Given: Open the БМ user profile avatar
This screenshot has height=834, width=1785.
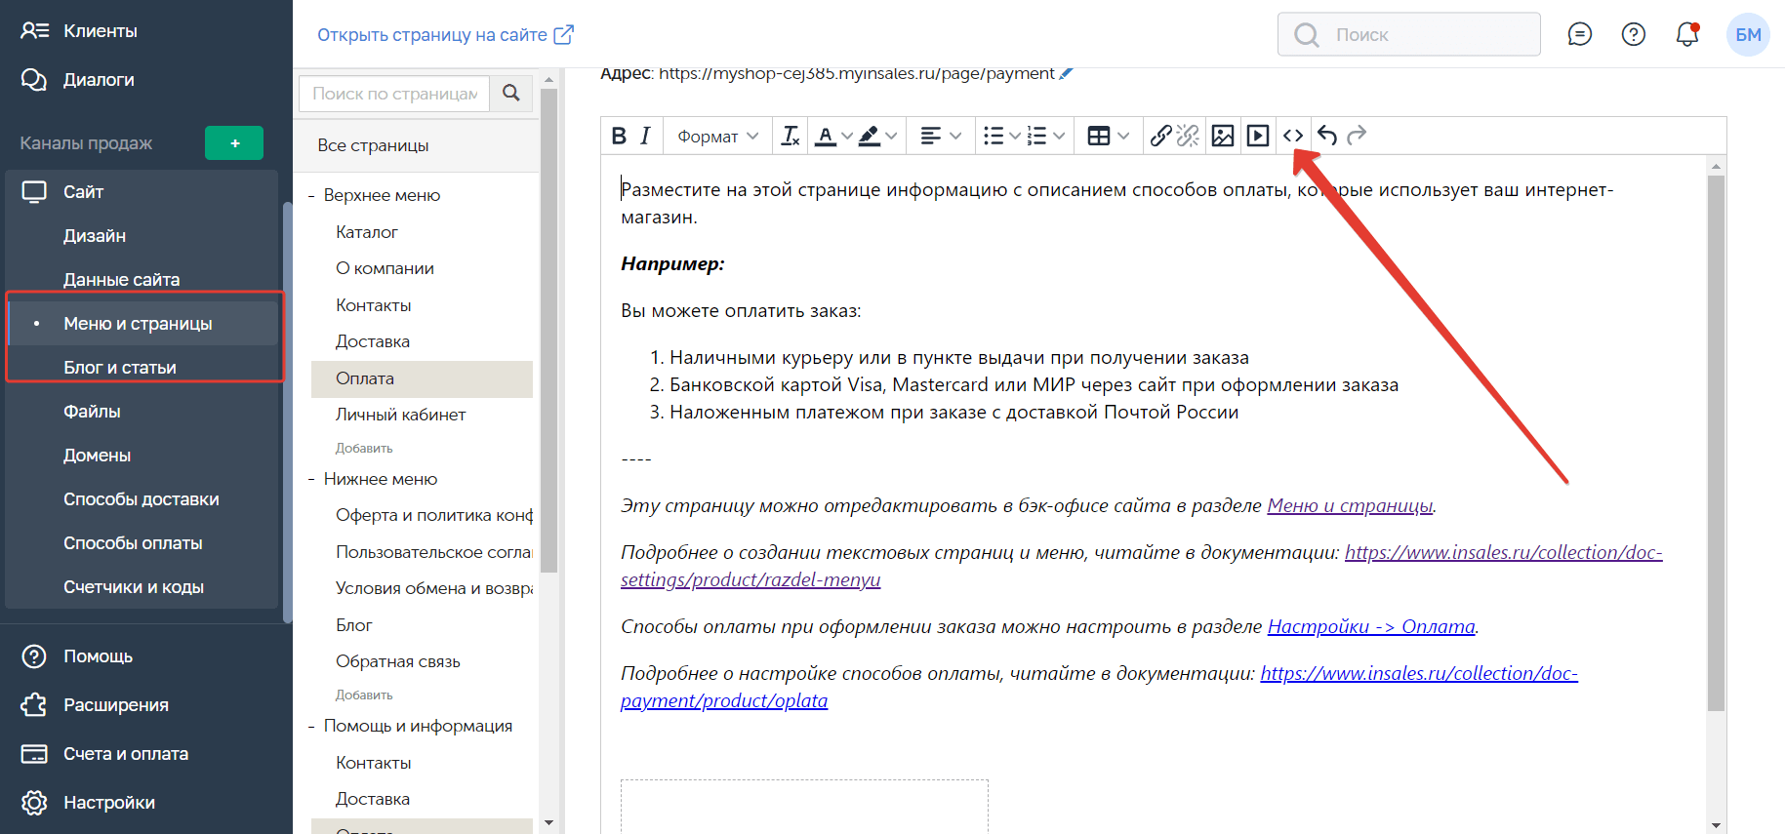Looking at the screenshot, I should click(x=1748, y=35).
